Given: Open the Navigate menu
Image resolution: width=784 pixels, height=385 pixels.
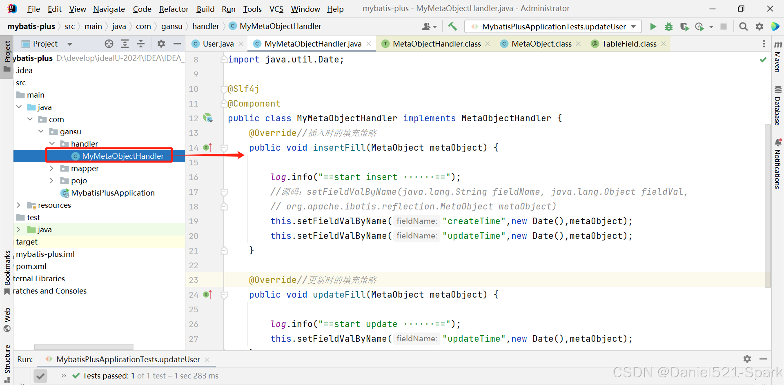Looking at the screenshot, I should [x=109, y=9].
